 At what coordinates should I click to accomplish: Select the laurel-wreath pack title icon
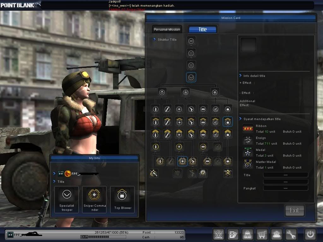pos(228,161)
